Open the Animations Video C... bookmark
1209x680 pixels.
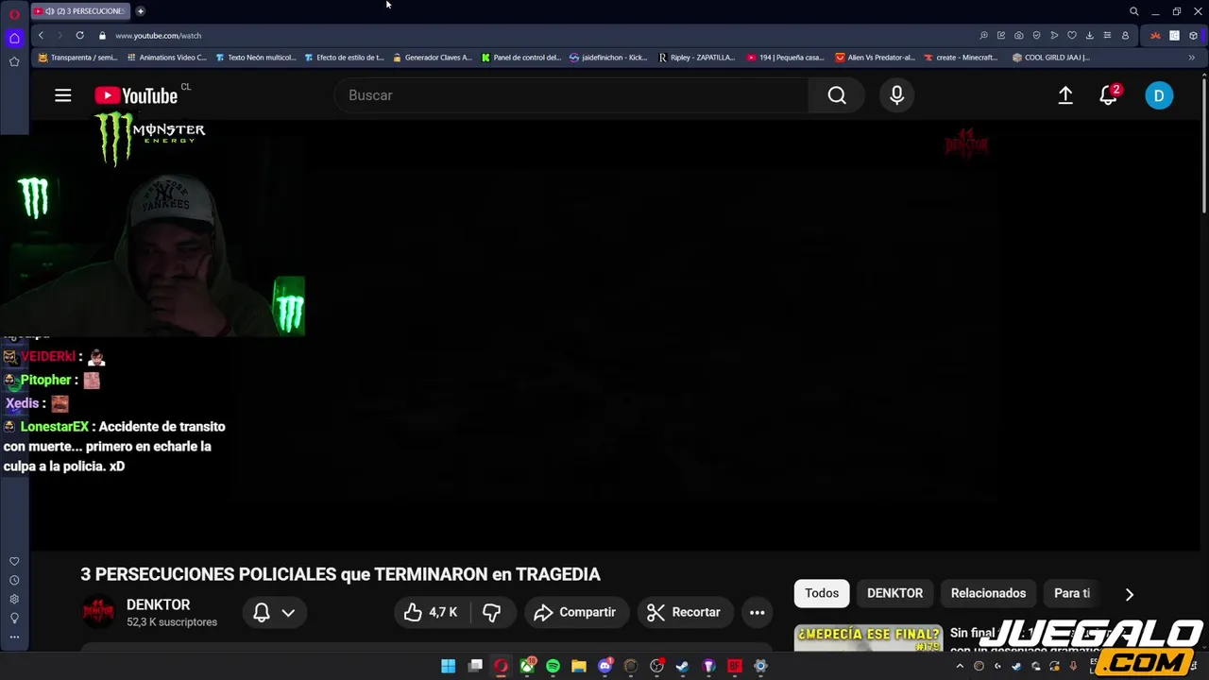pyautogui.click(x=166, y=58)
